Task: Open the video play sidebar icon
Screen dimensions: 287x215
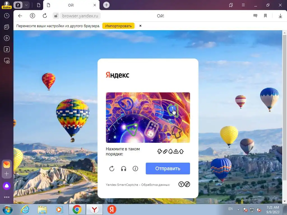Action: click(7, 38)
